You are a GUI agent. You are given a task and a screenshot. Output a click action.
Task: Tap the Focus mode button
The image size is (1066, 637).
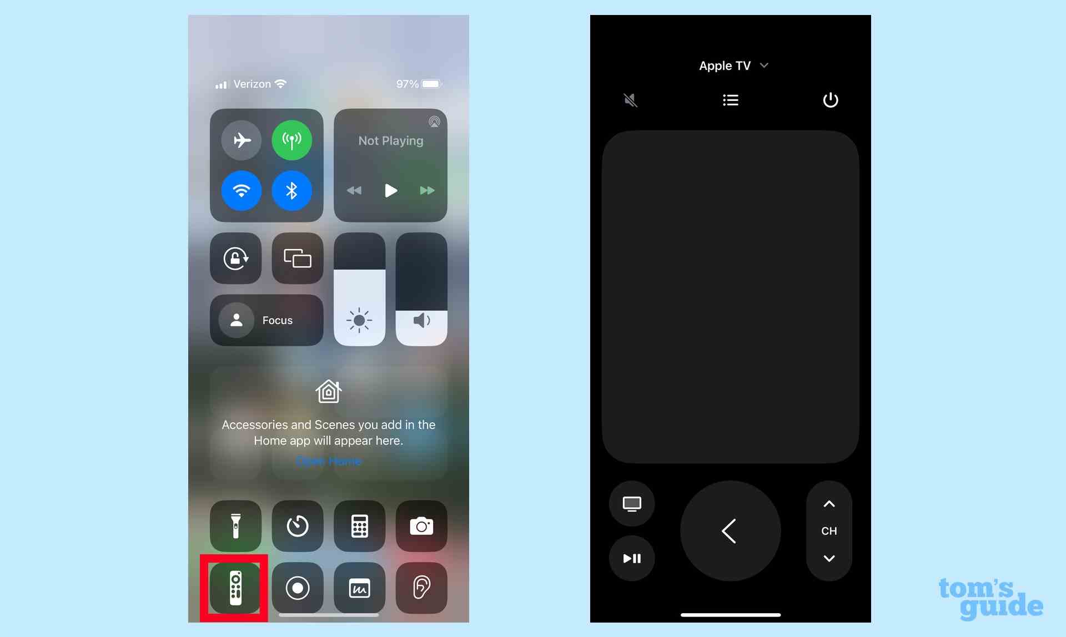click(267, 319)
